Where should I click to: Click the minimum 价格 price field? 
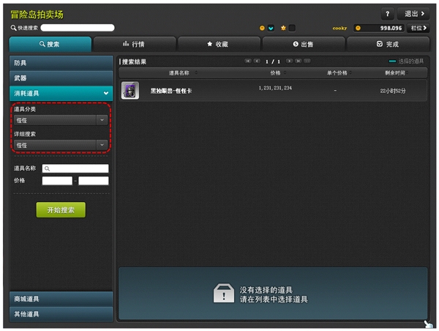[x=56, y=181]
